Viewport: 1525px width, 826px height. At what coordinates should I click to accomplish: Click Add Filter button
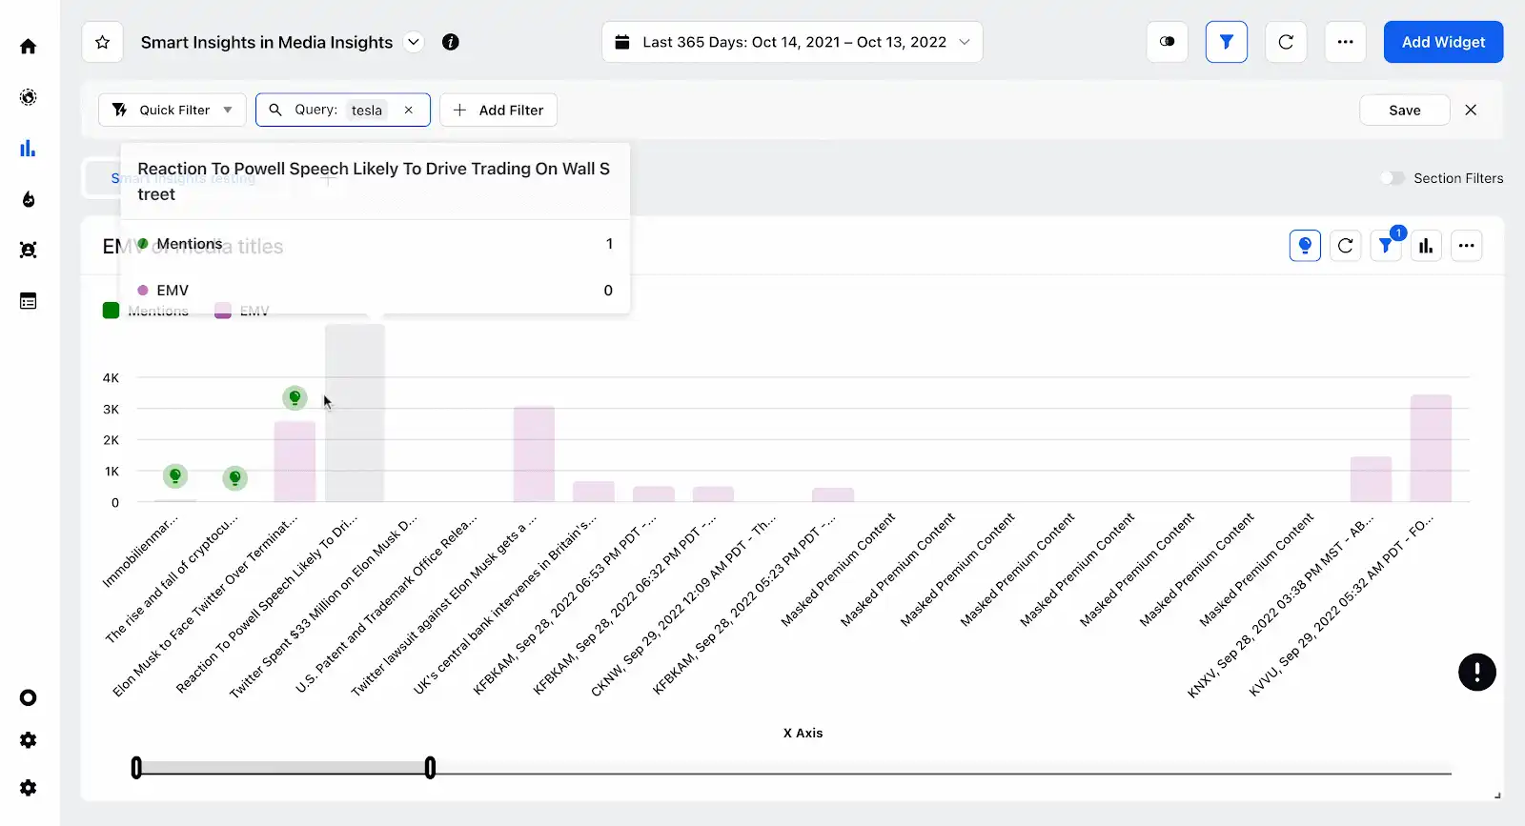498,110
